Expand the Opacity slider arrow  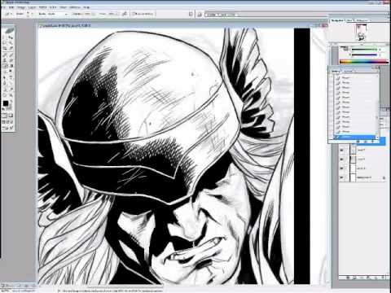tap(93, 14)
